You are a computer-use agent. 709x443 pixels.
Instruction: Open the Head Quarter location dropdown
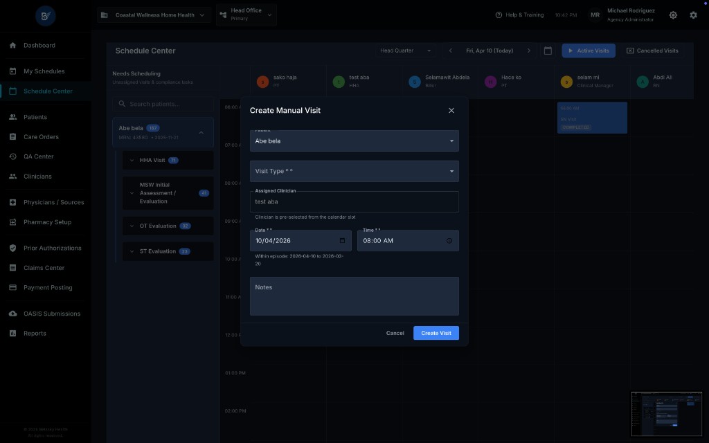coord(405,51)
